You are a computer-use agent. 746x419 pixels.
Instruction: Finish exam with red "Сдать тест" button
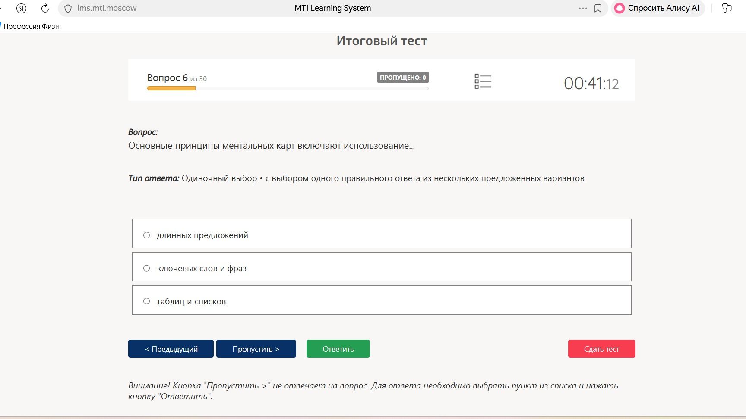(x=601, y=349)
